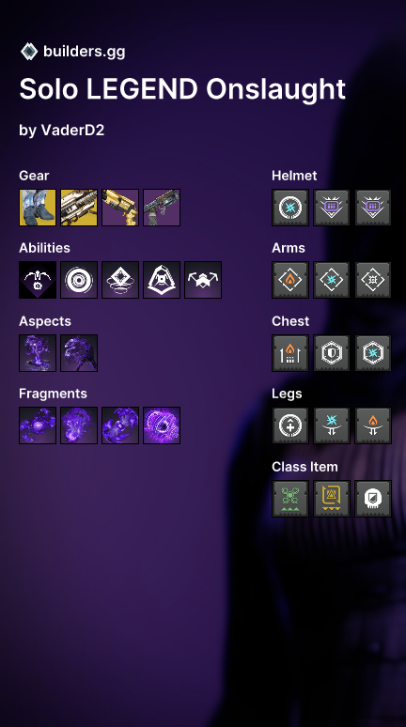
Task: Open the first Aspects thumbnail
Action: coord(38,353)
